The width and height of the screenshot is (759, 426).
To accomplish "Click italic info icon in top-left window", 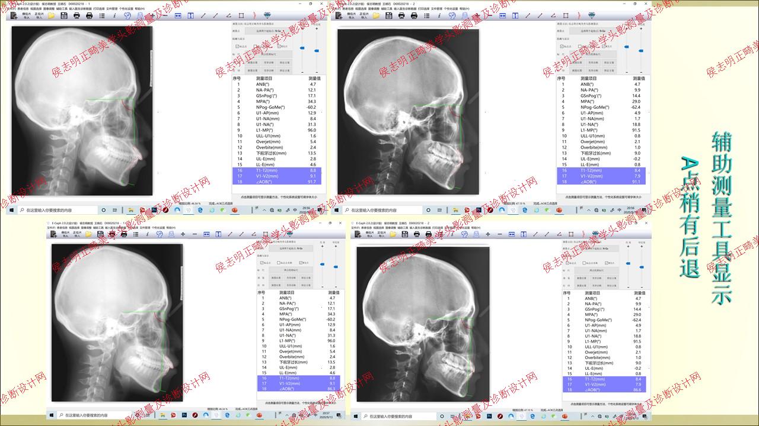I will click(114, 15).
